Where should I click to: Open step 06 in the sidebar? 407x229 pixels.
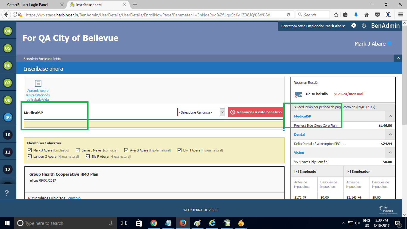tap(8, 66)
